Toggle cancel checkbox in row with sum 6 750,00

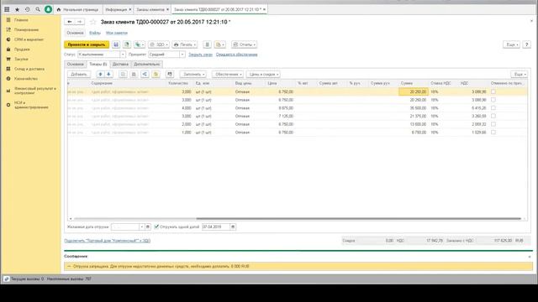click(x=493, y=133)
